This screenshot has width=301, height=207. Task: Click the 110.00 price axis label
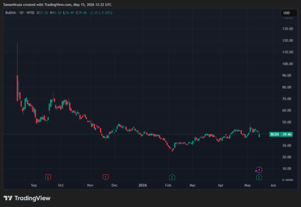[x=288, y=52]
